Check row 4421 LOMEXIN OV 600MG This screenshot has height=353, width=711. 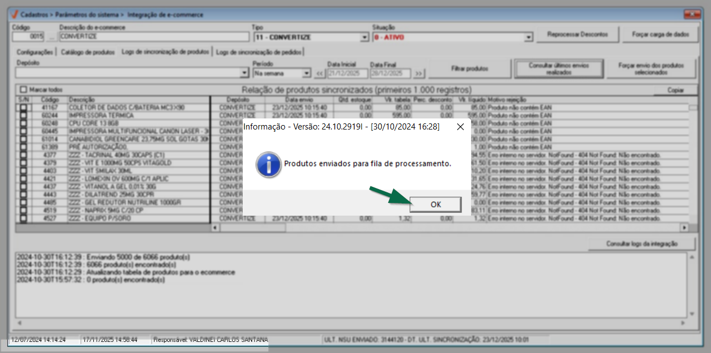23,178
